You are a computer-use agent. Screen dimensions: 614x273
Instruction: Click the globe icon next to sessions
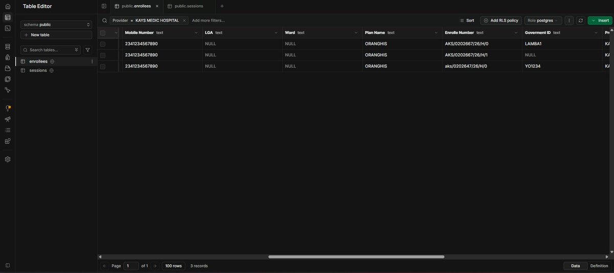(x=51, y=70)
